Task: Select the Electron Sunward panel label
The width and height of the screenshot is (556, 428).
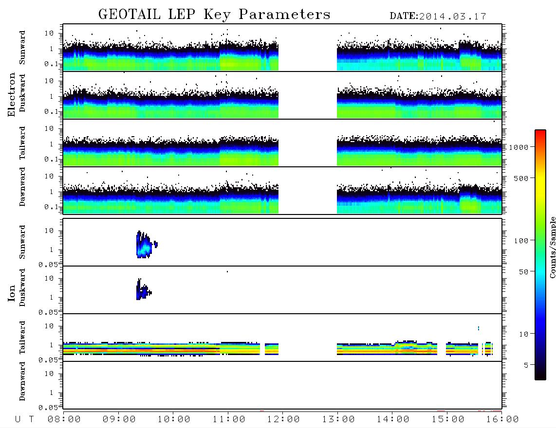Action: pos(22,48)
